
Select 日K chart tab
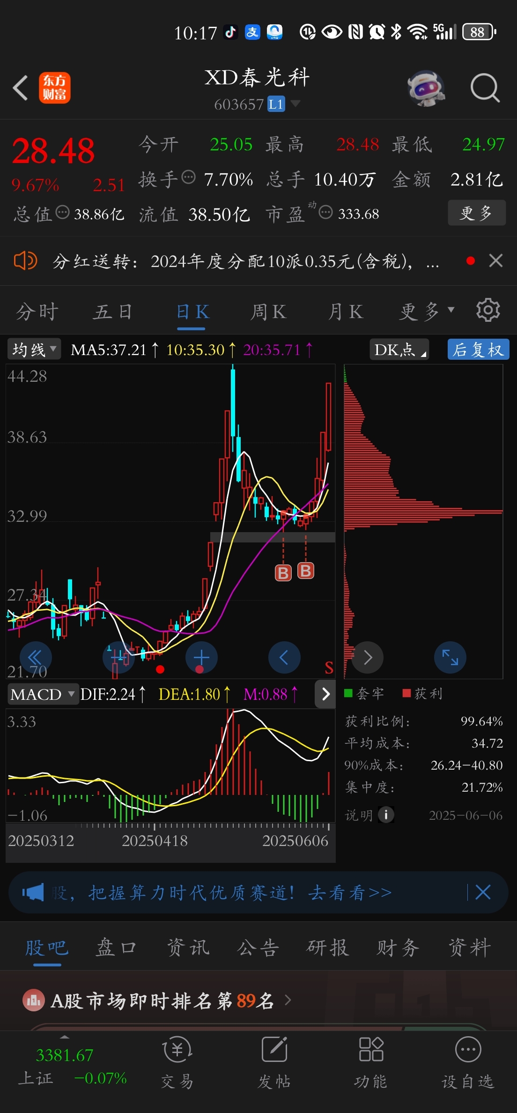[x=192, y=312]
